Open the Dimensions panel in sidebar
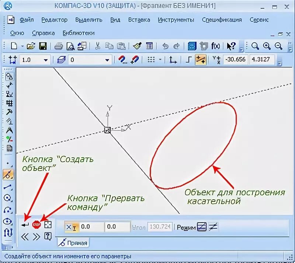The image size is (295, 263). click(9, 85)
